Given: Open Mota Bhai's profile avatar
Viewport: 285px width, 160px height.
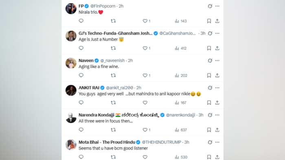Looking at the screenshot, I should pyautogui.click(x=71, y=145).
